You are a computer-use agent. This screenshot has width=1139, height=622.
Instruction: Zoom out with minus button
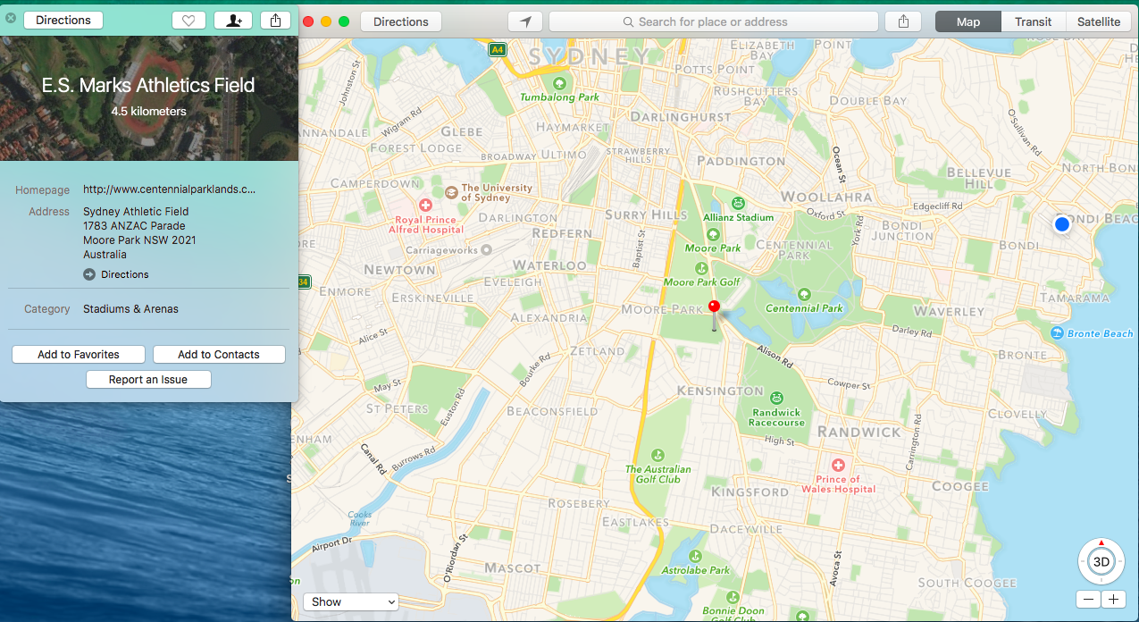pyautogui.click(x=1089, y=600)
